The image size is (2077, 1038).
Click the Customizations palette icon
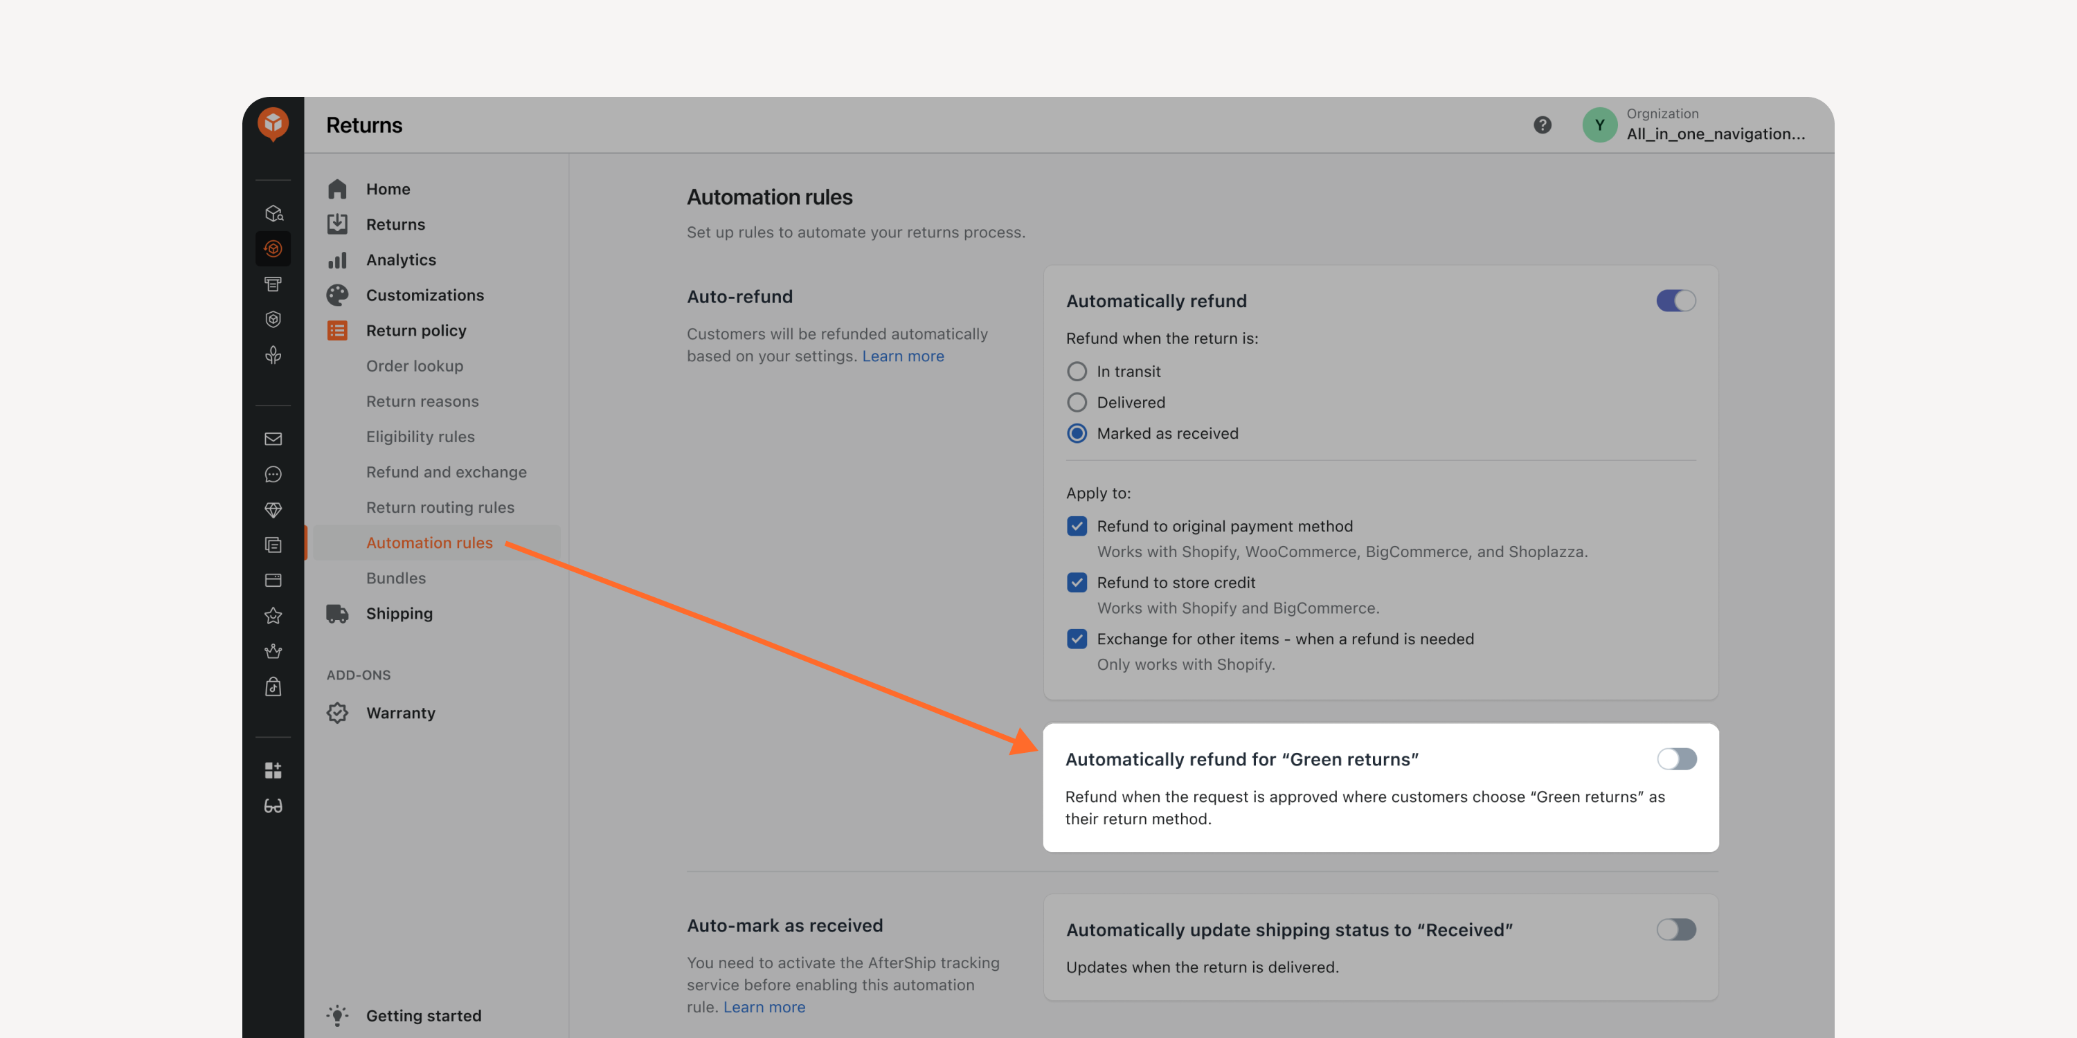pyautogui.click(x=337, y=295)
